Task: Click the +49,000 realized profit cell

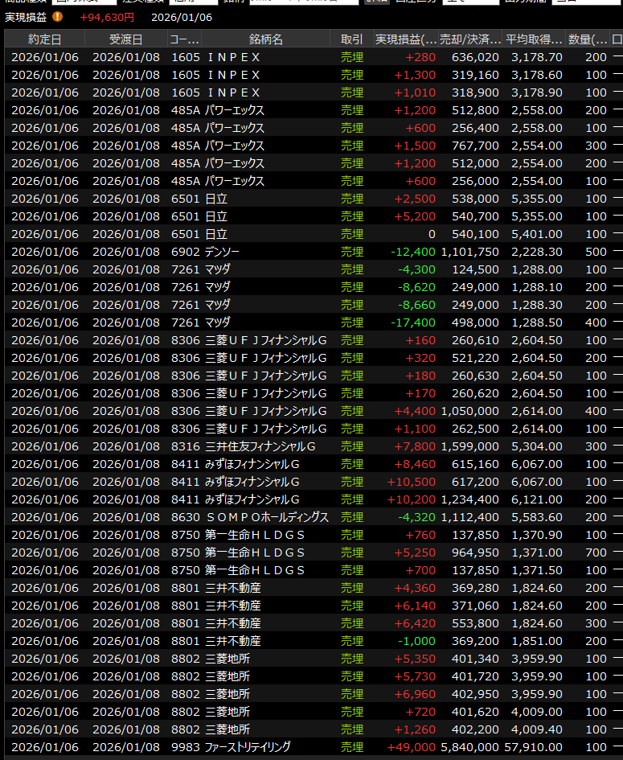Action: [411, 747]
